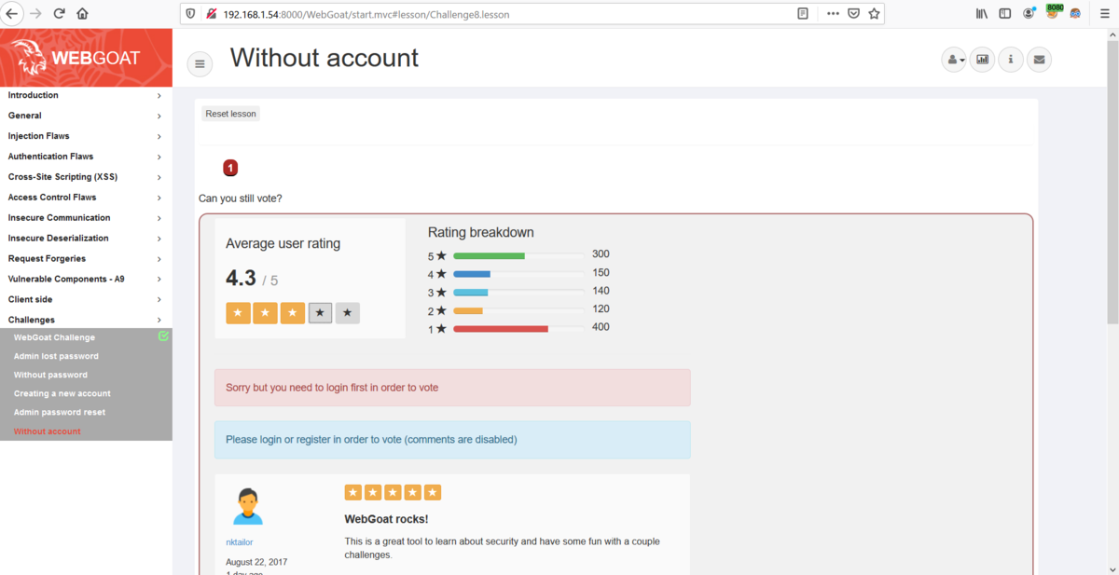Select Without account lesson

click(x=48, y=431)
